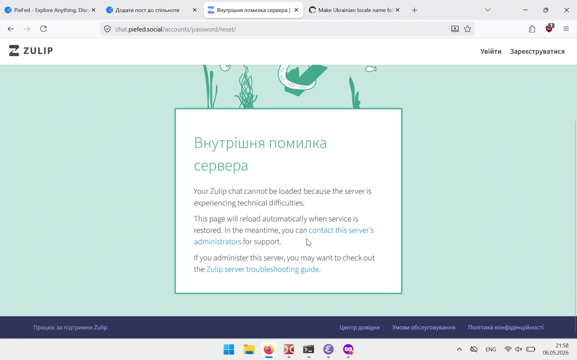The image size is (577, 360).
Task: Click the browser forward arrow
Action: pyautogui.click(x=27, y=29)
